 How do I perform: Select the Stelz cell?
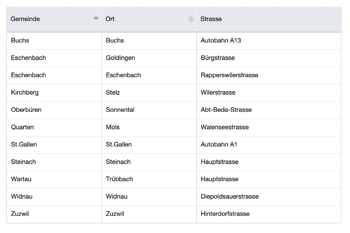113,93
